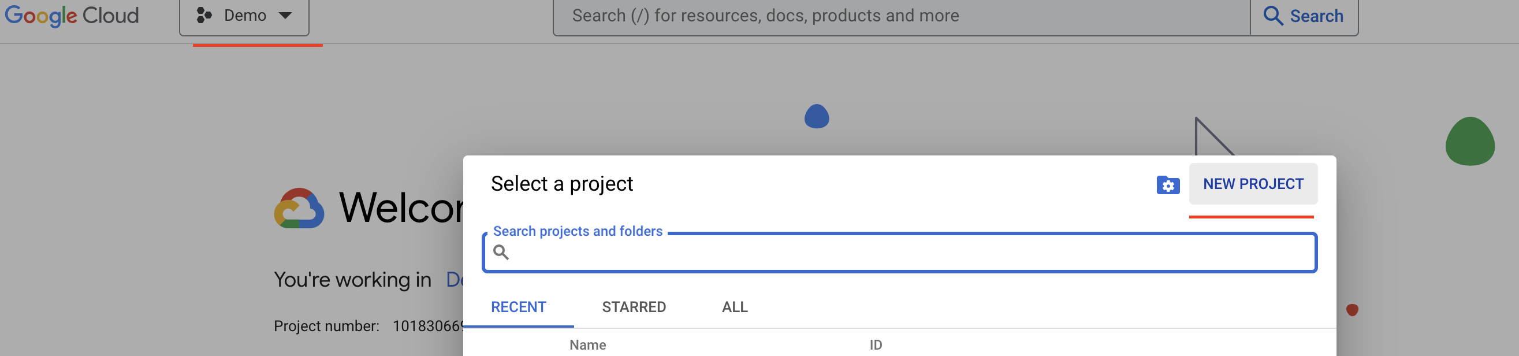The image size is (1519, 356).
Task: Click the ID column header
Action: click(875, 345)
